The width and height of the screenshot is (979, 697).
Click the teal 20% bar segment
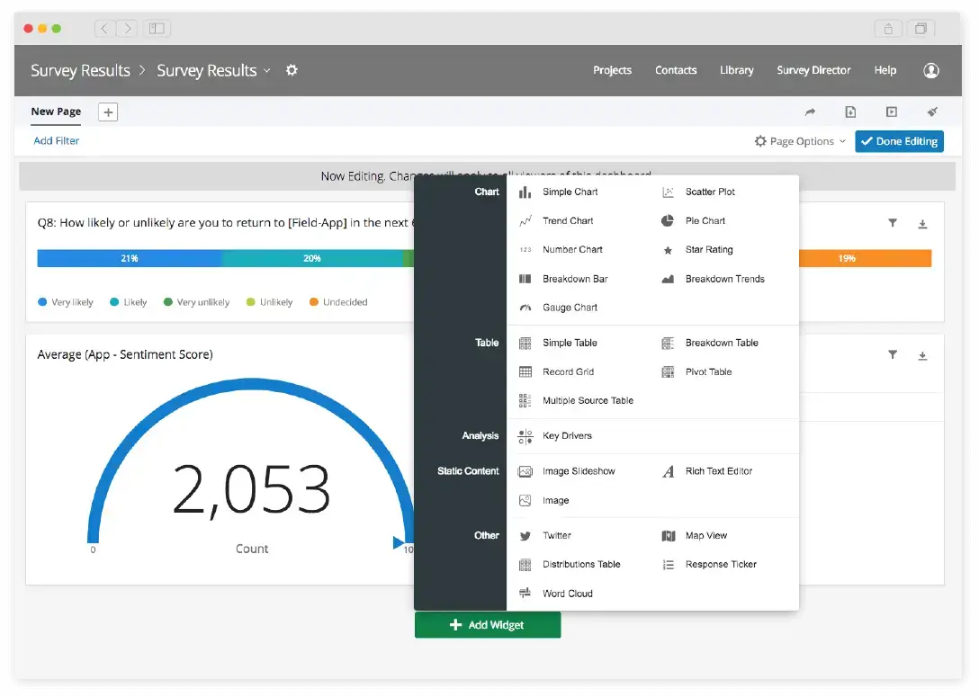[312, 258]
